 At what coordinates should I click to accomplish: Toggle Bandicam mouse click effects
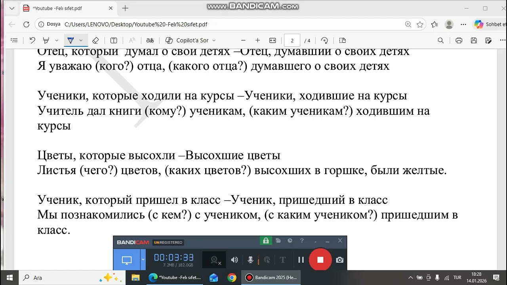point(267,260)
